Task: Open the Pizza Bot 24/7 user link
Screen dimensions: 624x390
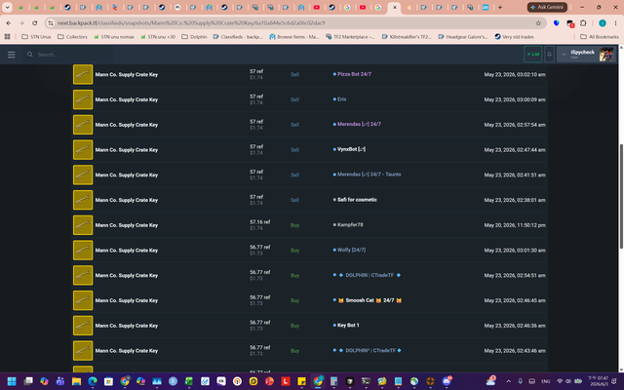Action: point(354,74)
